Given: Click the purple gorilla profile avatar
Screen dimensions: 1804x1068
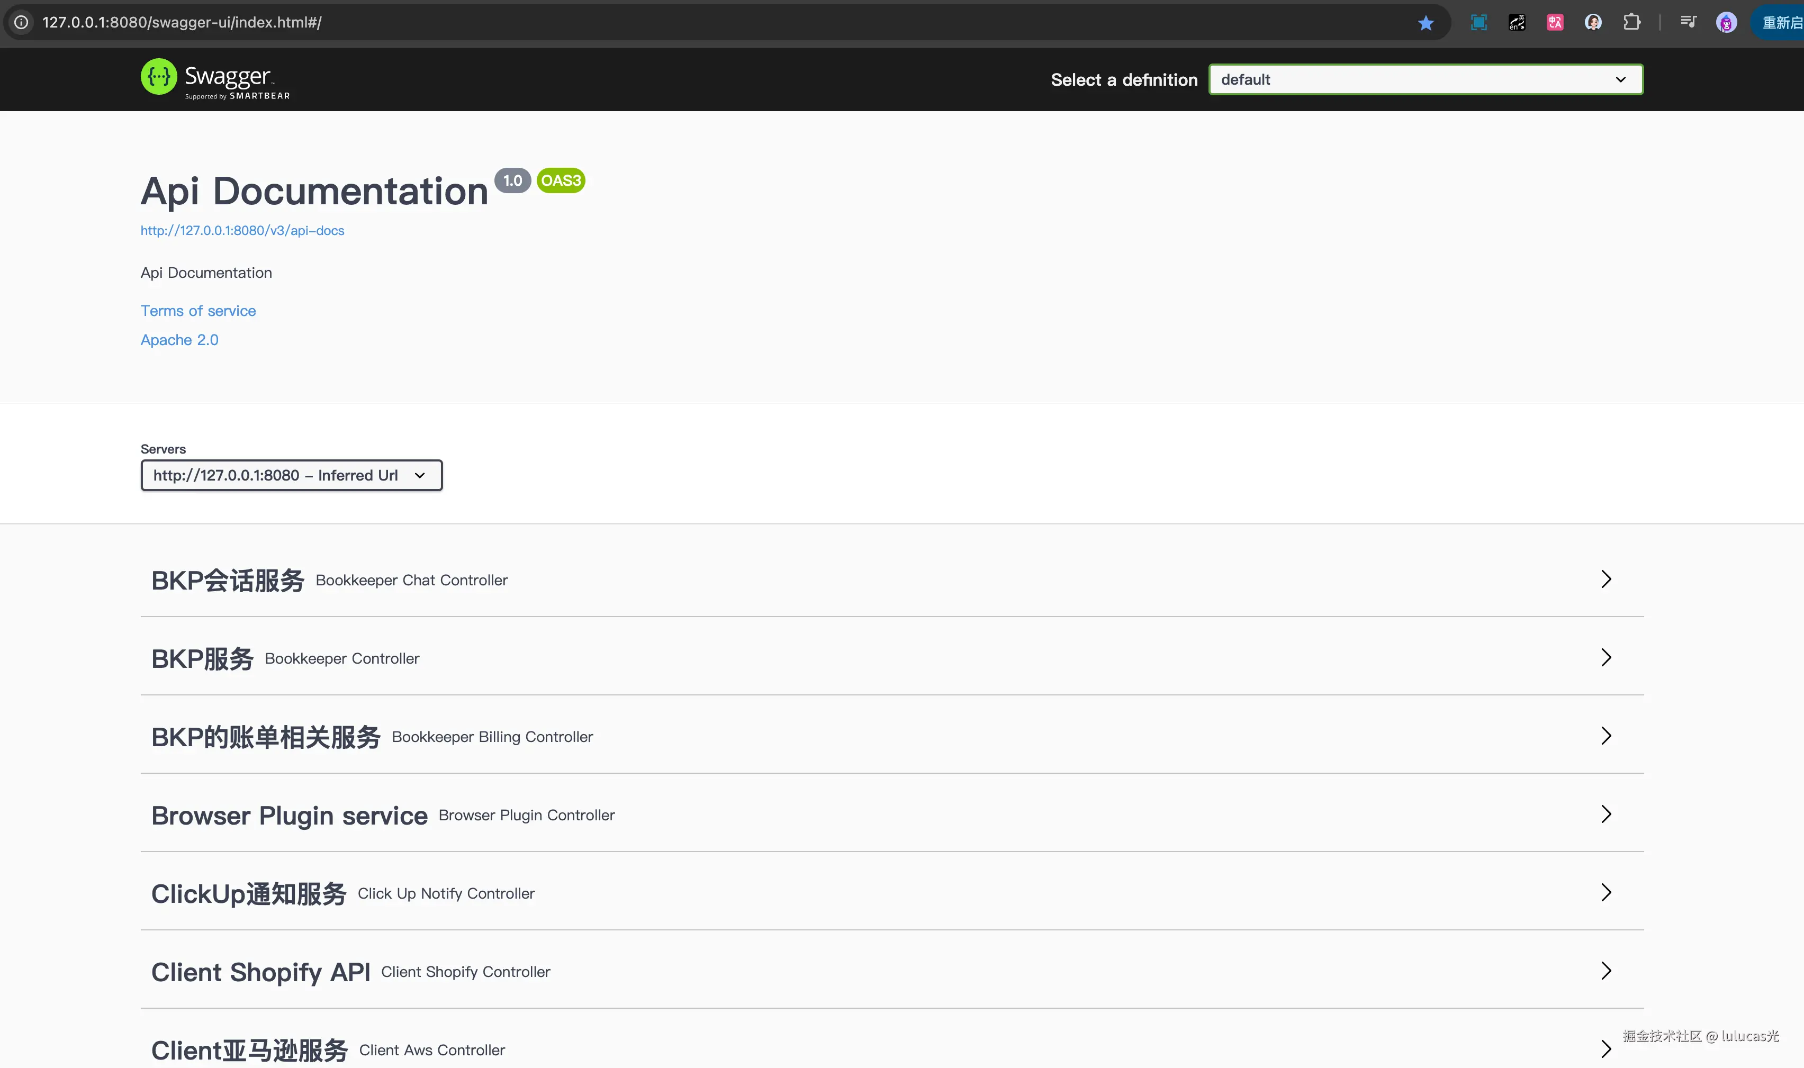Looking at the screenshot, I should (x=1726, y=23).
